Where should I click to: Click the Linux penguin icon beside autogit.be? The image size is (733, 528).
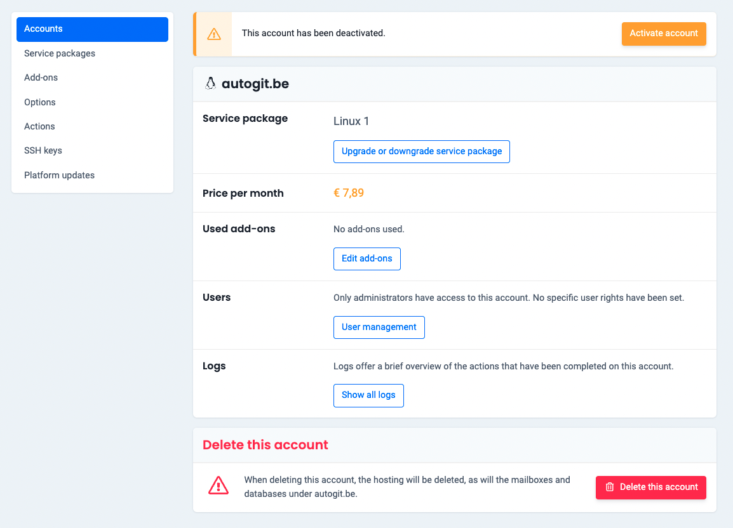(210, 84)
